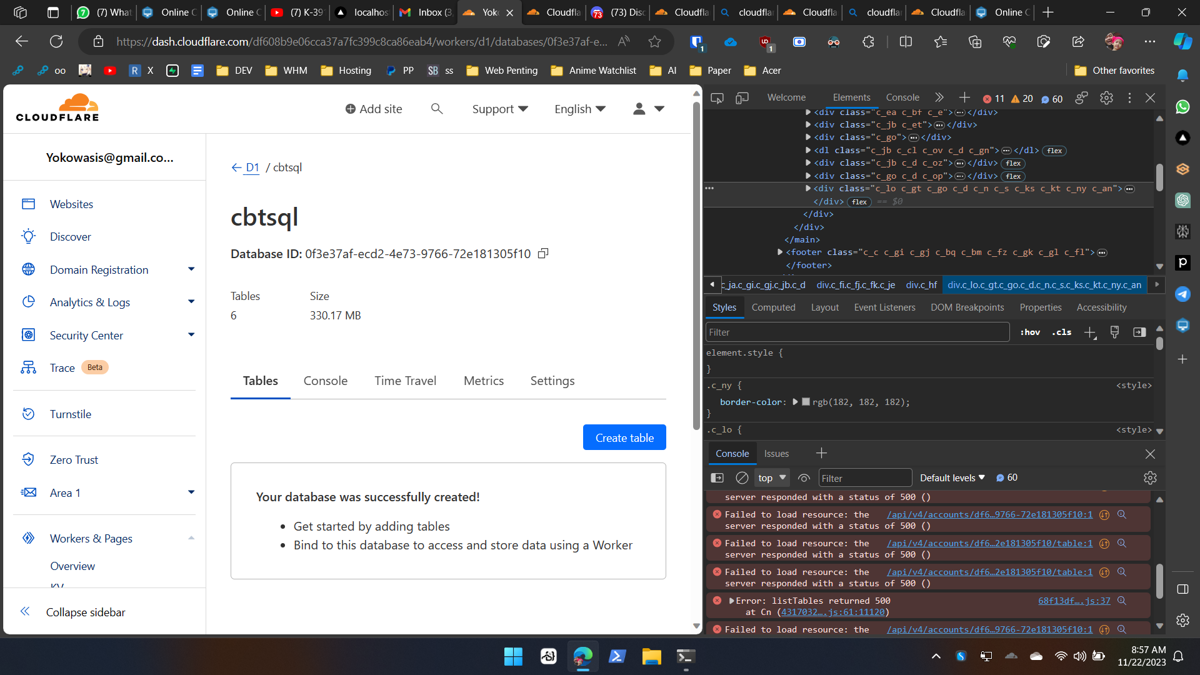
Task: Expand the Domain Registration menu
Action: tap(191, 269)
